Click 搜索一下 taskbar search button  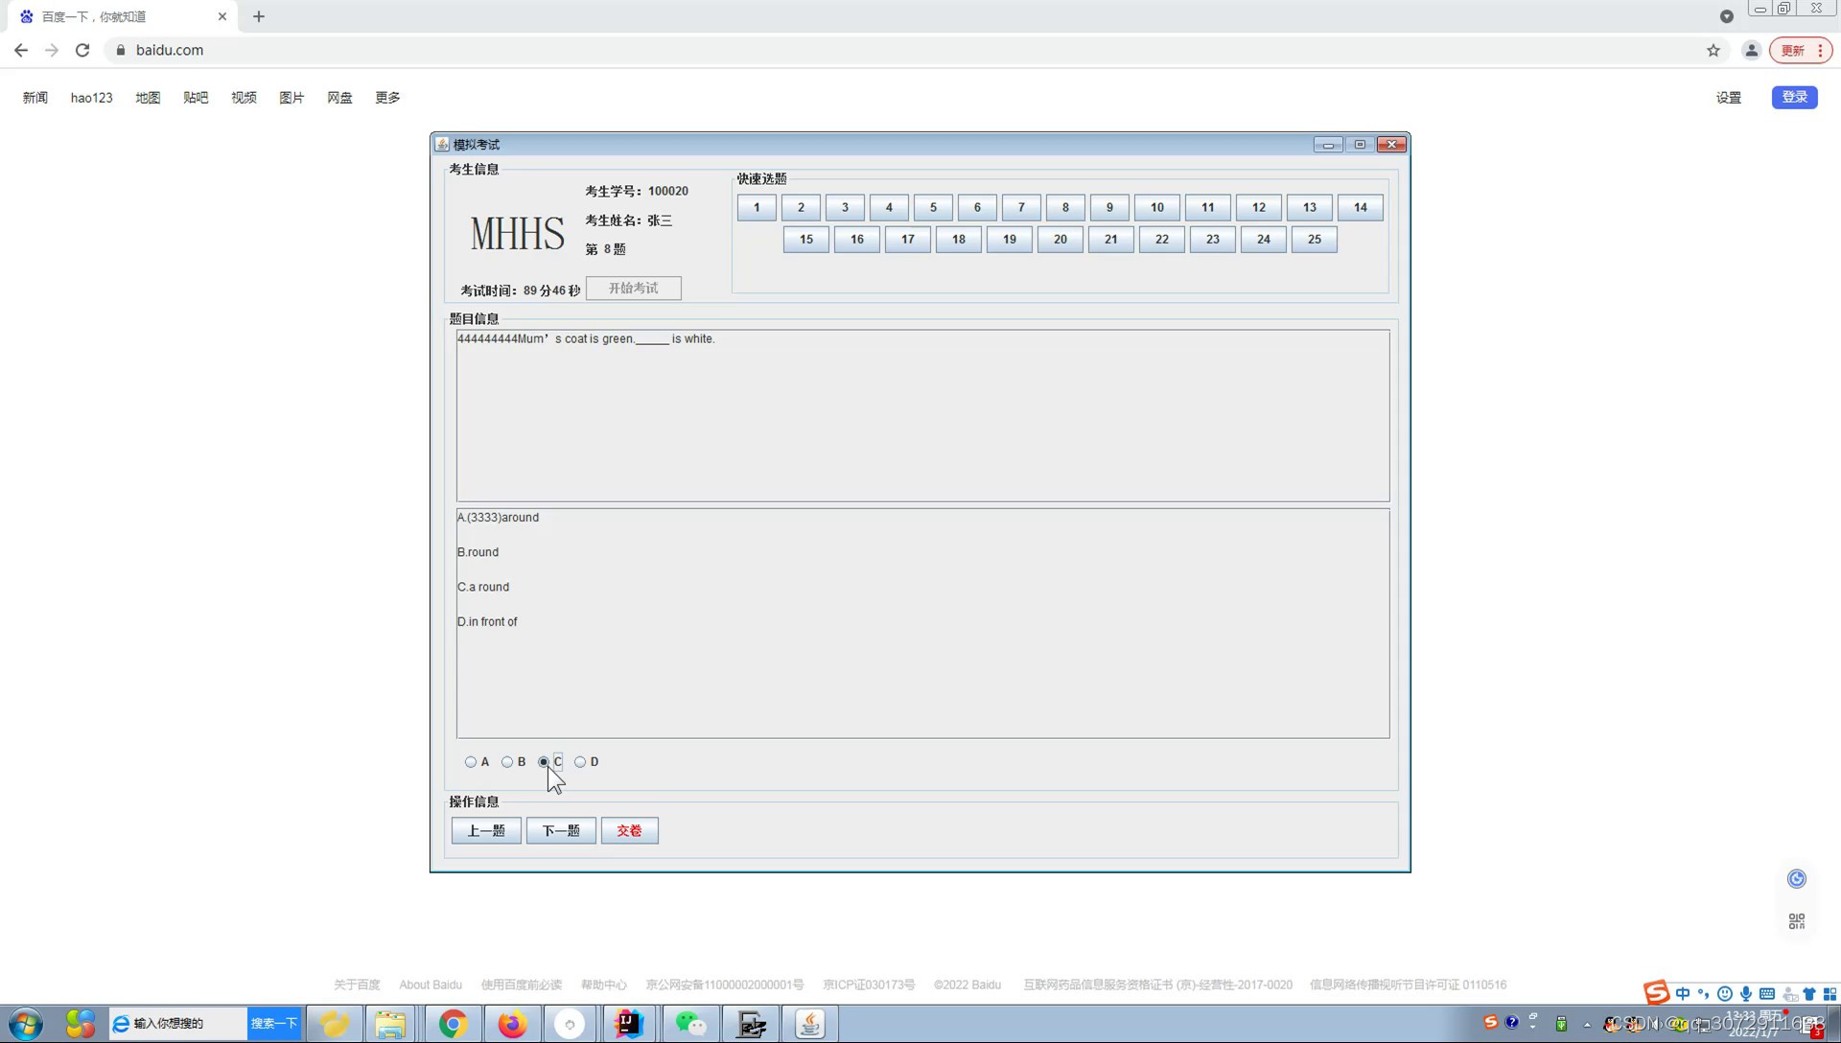(274, 1024)
